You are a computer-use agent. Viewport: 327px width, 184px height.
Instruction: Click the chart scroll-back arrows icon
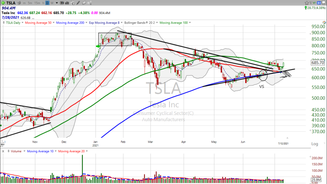coord(2,144)
